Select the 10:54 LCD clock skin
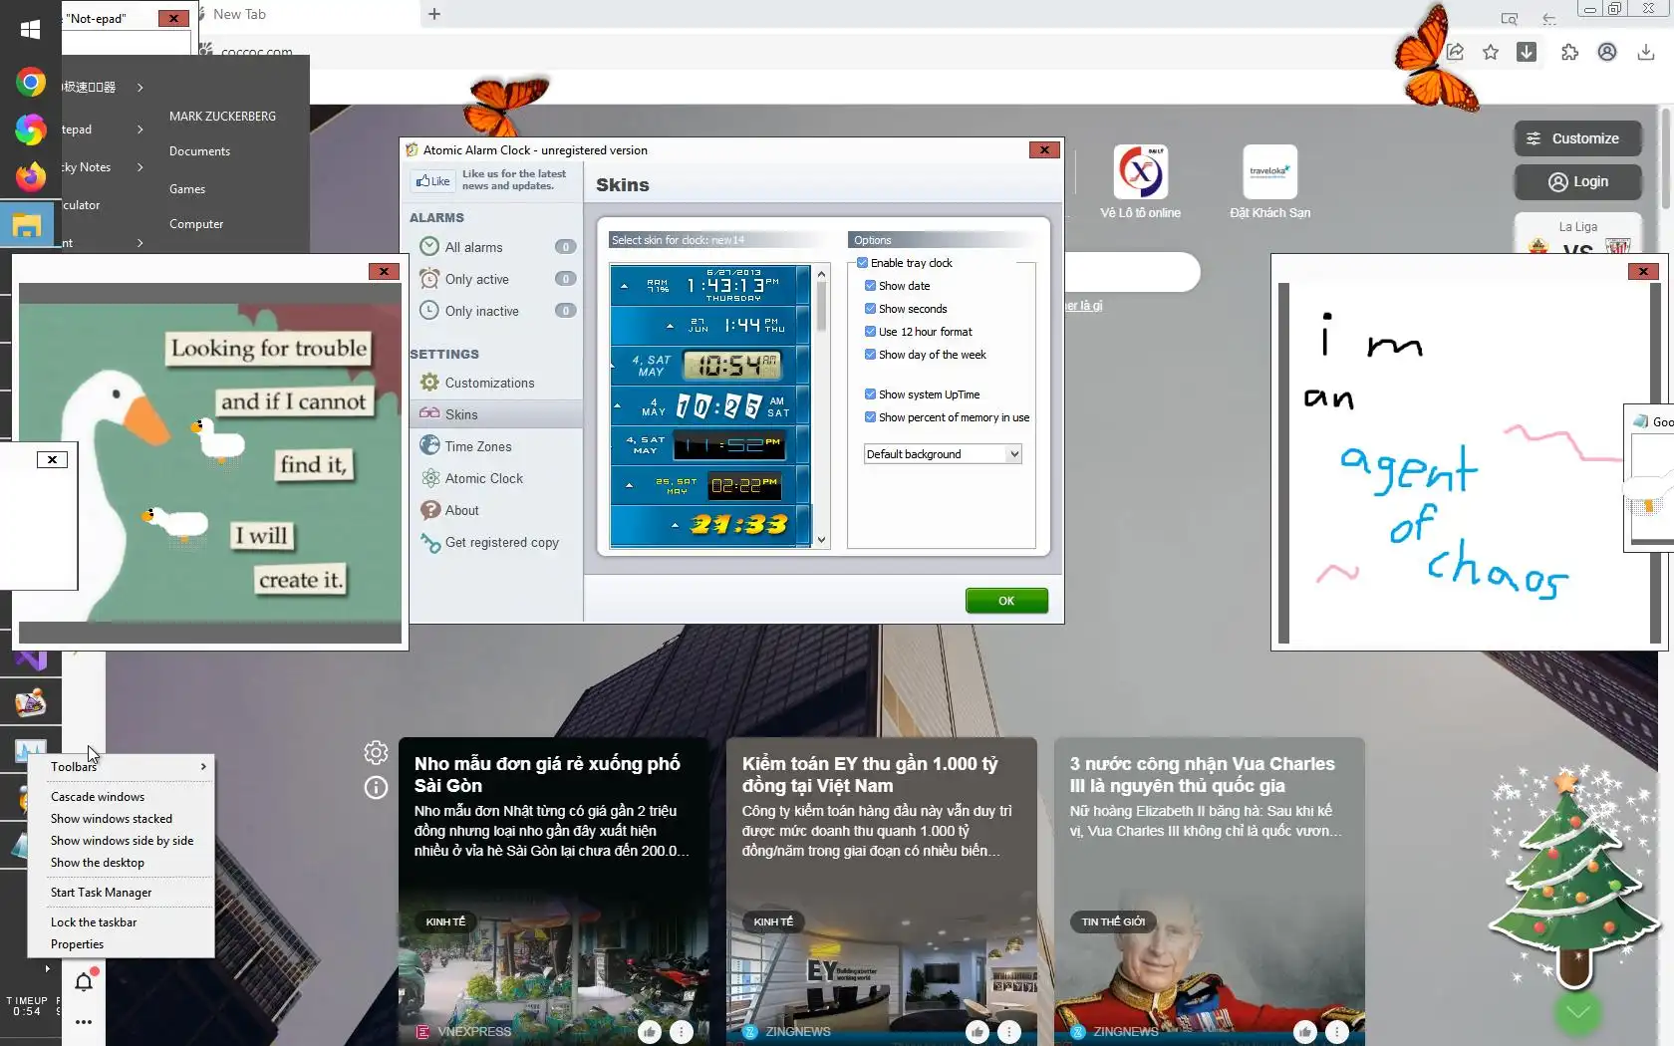The image size is (1674, 1046). pos(710,366)
